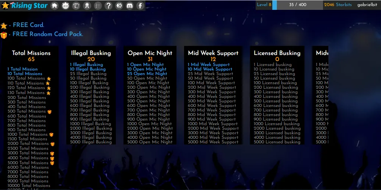Click the Illegal Busking column heading
This screenshot has height=190, width=381.
pyautogui.click(x=91, y=53)
